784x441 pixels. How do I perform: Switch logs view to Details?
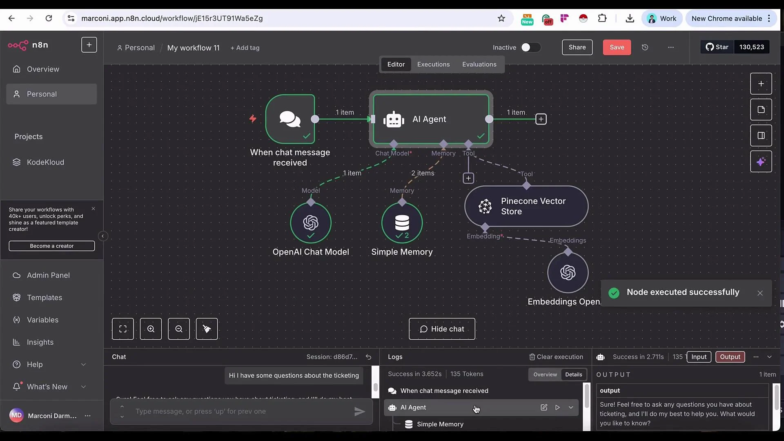[x=574, y=374]
